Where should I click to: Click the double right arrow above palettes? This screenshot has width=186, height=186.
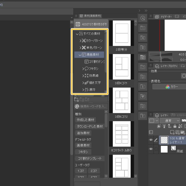tap(146, 11)
